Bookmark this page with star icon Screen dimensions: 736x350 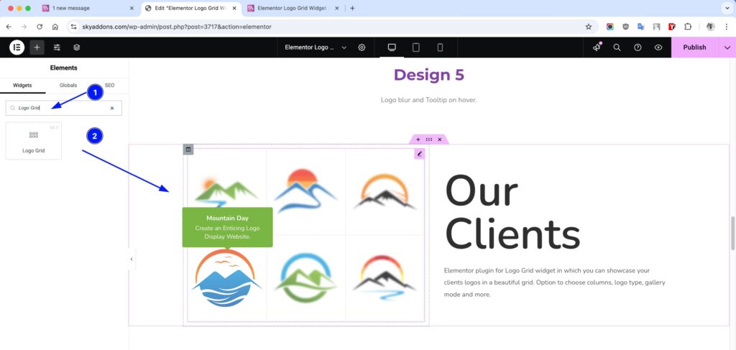pos(588,27)
